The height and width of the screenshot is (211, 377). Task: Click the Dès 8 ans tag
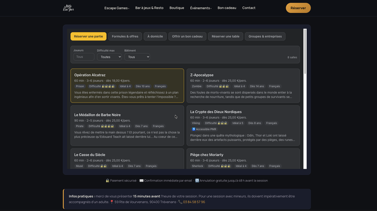(x=255, y=123)
